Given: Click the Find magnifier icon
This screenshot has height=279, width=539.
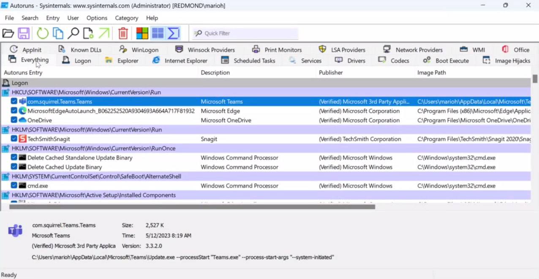Looking at the screenshot, I should [73, 33].
